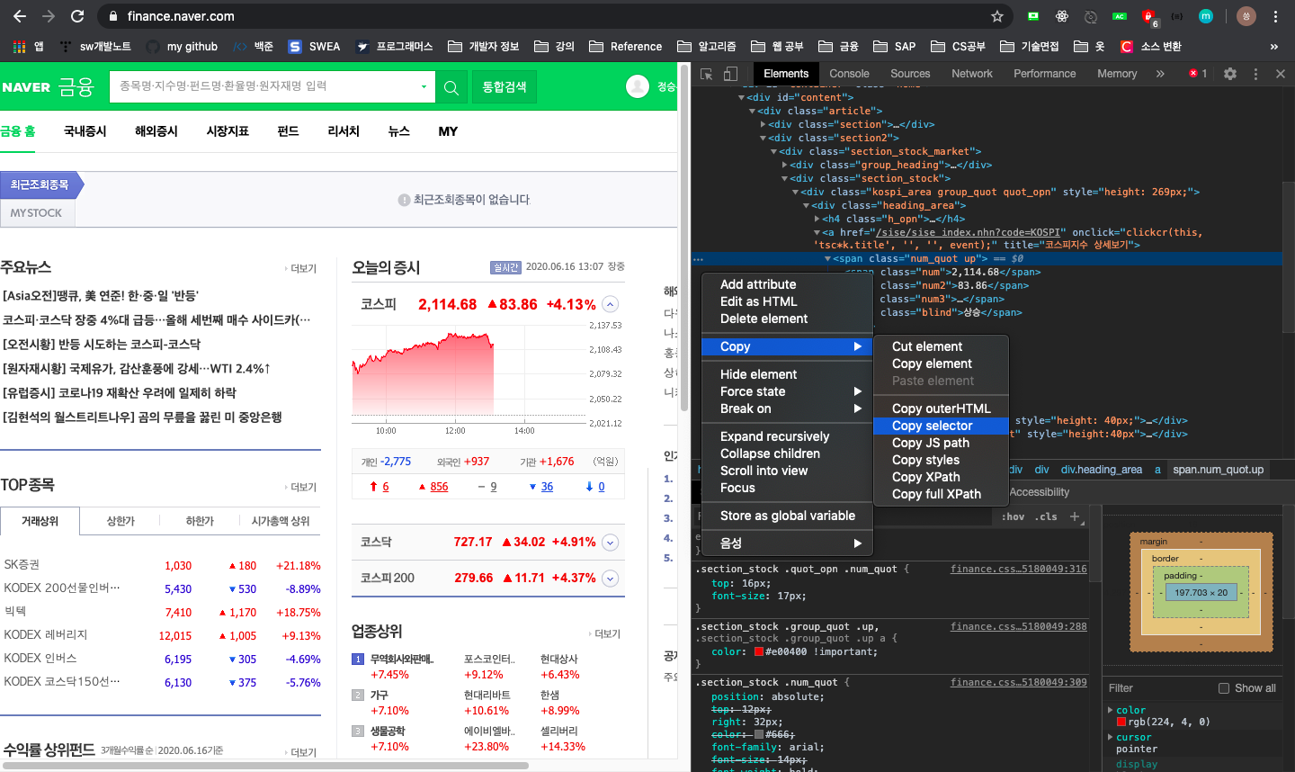Viewport: 1295px width, 772px height.
Task: Click the MYSTOCK button
Action: (37, 213)
